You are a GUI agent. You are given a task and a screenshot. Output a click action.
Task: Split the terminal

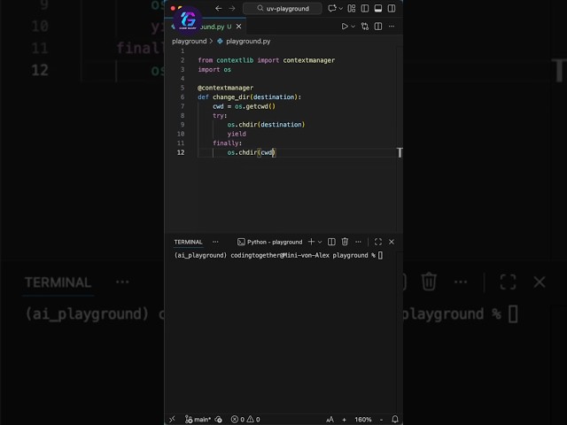tap(331, 242)
